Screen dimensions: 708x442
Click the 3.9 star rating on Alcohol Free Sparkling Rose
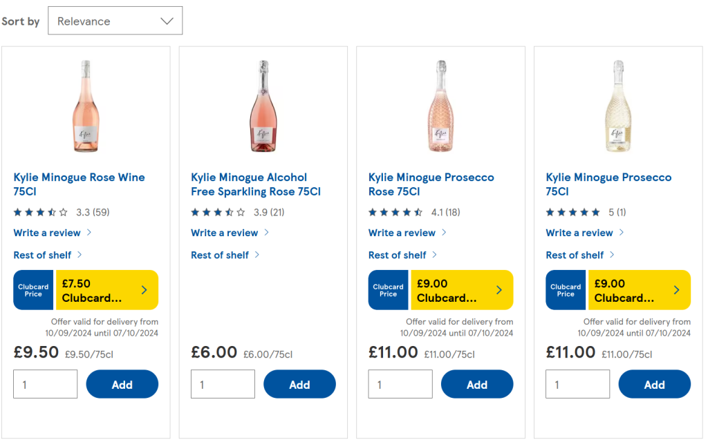[x=218, y=212]
